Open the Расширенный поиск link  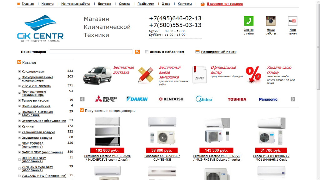pos(218,52)
